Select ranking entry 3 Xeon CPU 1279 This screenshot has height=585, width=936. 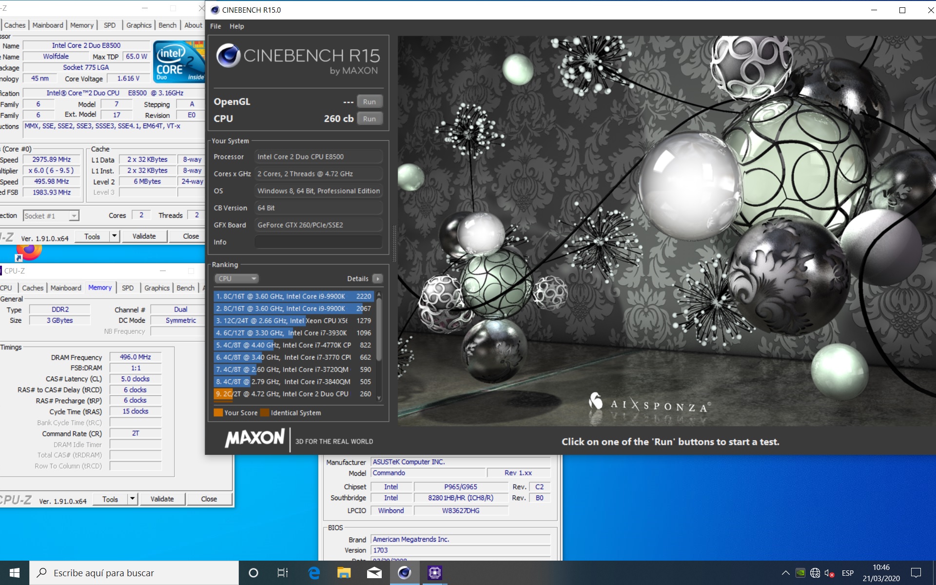tap(294, 321)
